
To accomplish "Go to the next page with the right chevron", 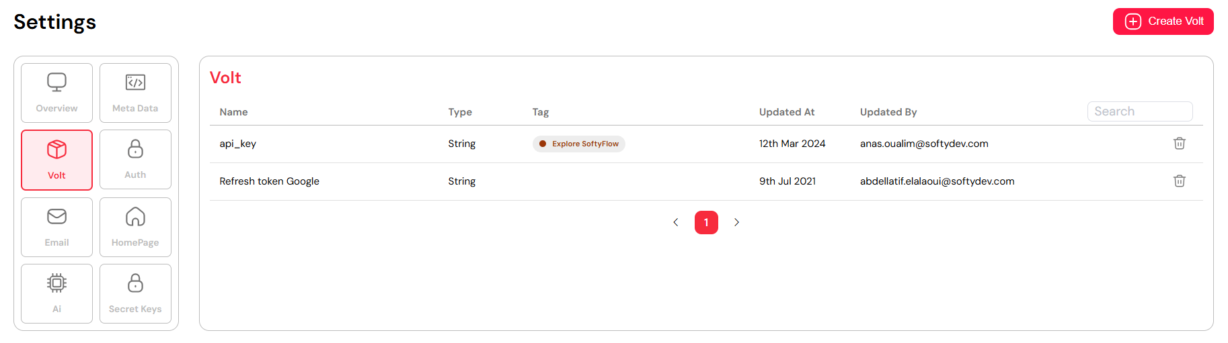I will point(736,222).
